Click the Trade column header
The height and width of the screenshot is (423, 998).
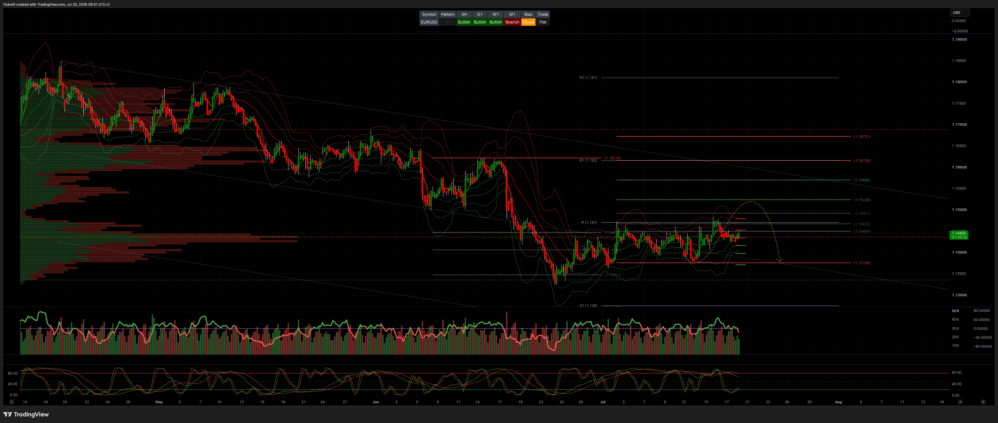(543, 14)
